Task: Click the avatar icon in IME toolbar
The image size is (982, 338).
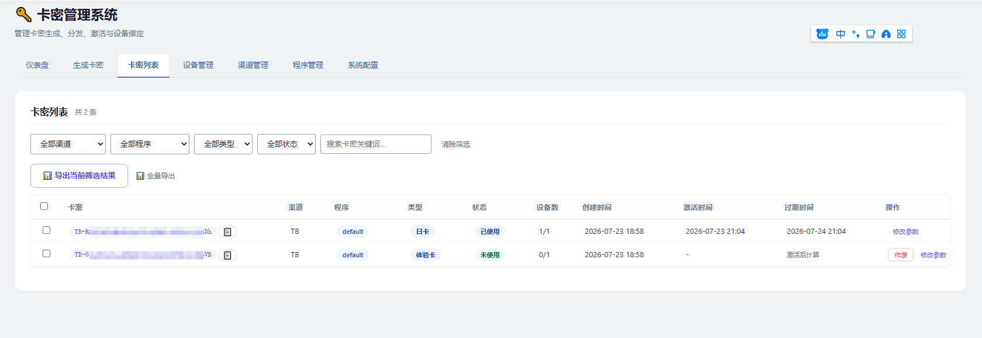Action: [x=886, y=34]
